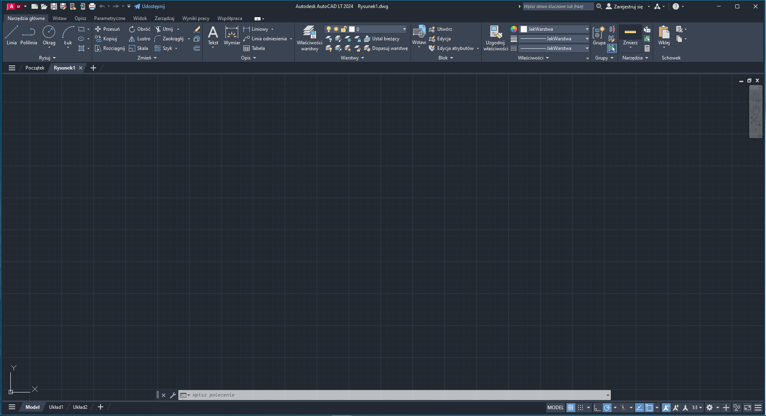Click the customization wrench beside command line

click(173, 395)
